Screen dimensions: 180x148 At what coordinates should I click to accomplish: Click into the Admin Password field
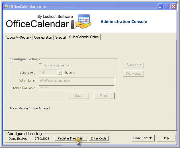(77, 88)
